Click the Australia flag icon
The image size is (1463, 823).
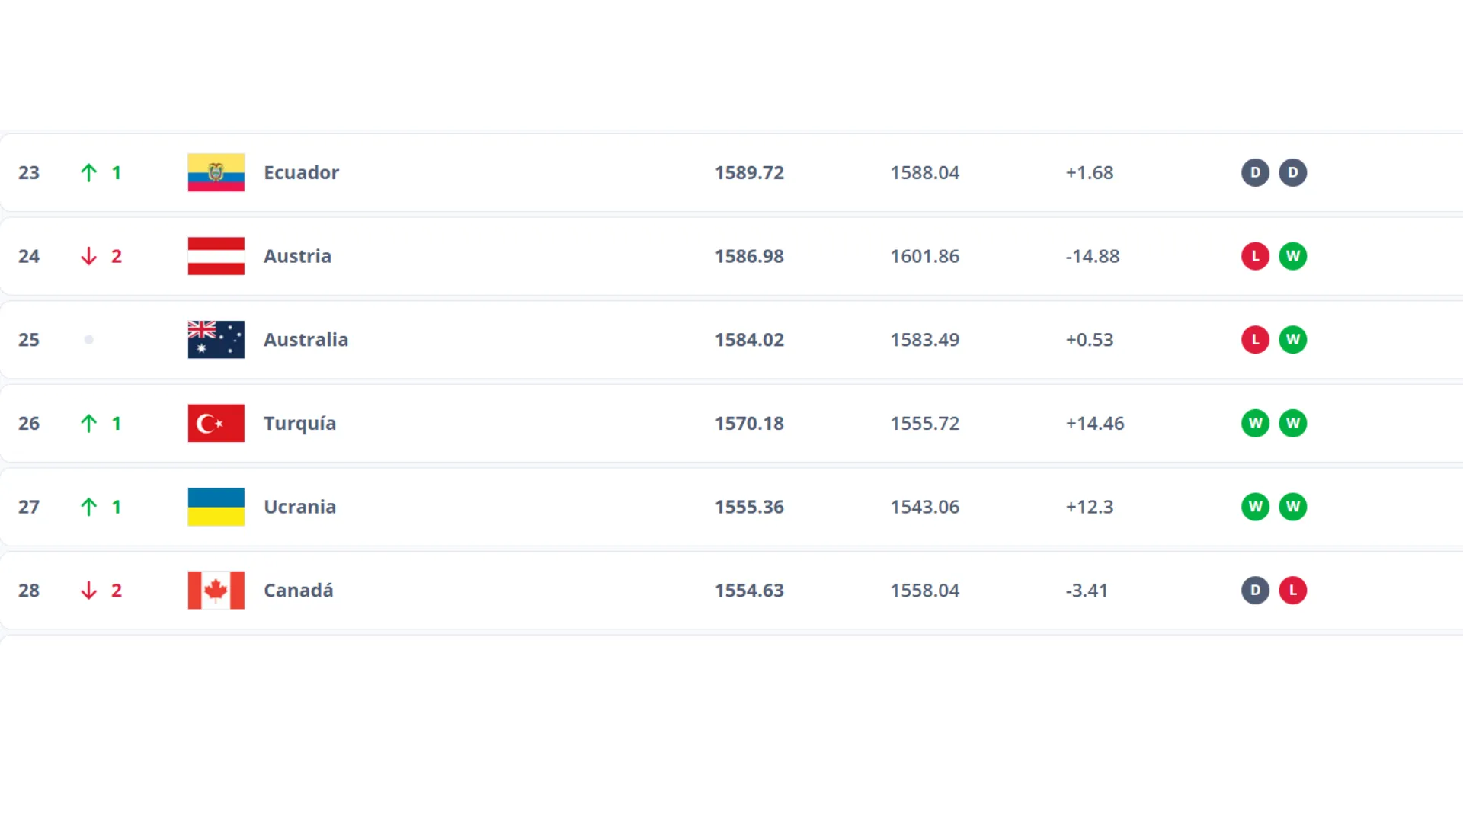coord(216,340)
